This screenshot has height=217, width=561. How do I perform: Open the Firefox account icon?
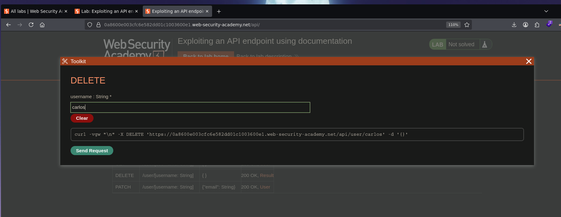[526, 25]
